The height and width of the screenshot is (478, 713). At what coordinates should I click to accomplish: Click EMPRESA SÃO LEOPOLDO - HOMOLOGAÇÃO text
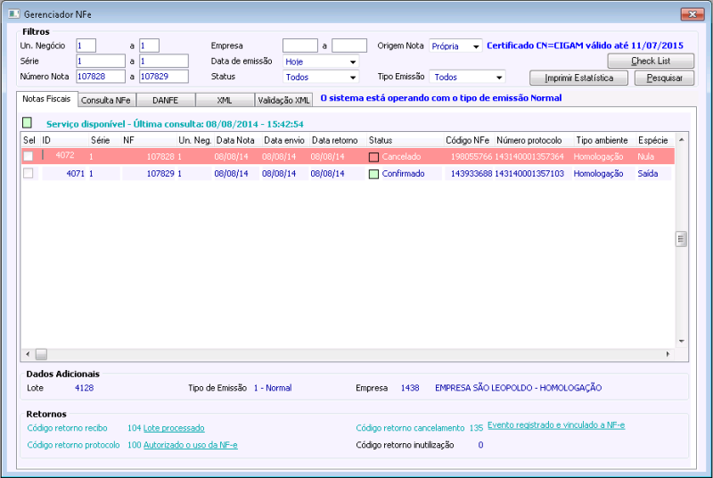coord(519,388)
